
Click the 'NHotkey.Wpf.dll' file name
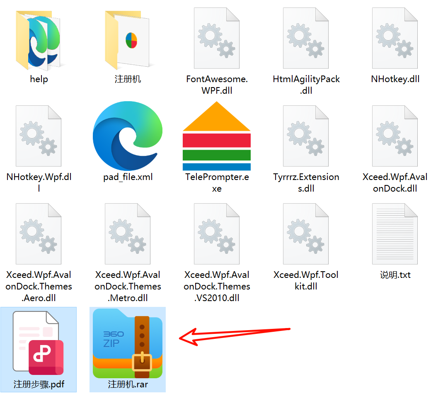(39, 182)
